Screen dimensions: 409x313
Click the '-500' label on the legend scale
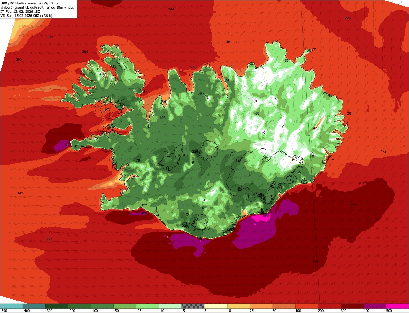click(4, 311)
